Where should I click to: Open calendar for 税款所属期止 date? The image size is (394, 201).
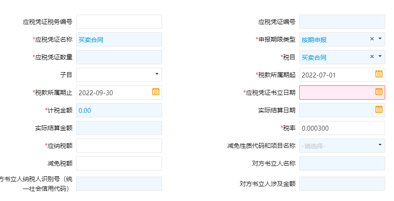[x=156, y=92]
